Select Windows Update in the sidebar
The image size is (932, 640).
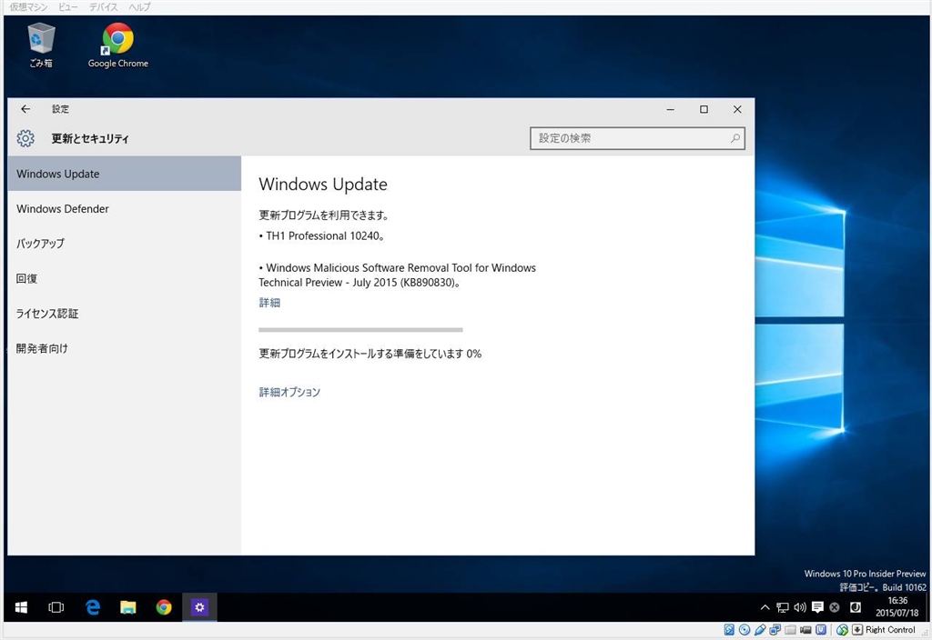(124, 174)
